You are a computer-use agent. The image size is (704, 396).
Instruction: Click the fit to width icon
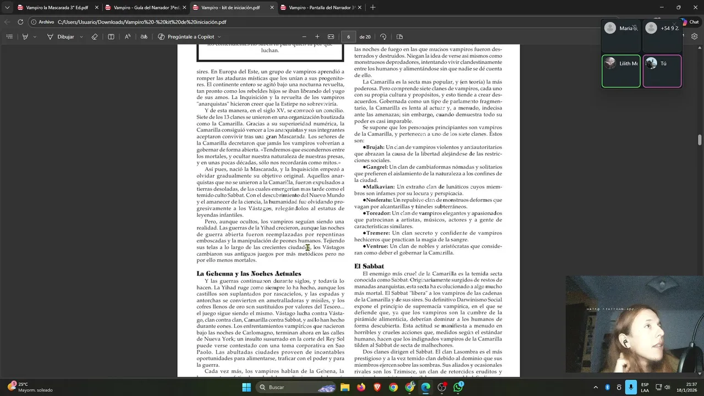(x=331, y=37)
